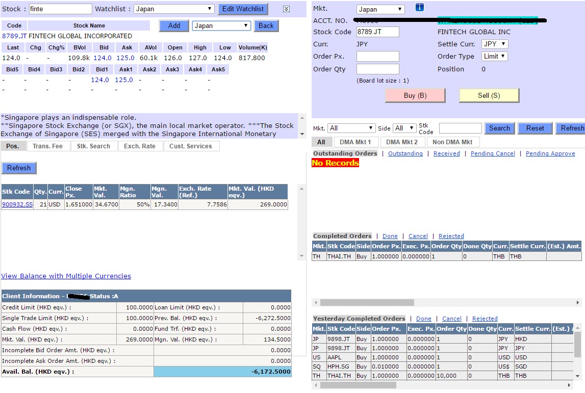Show Rejected orders under Completed Orders
585x393 pixels.
pos(451,236)
